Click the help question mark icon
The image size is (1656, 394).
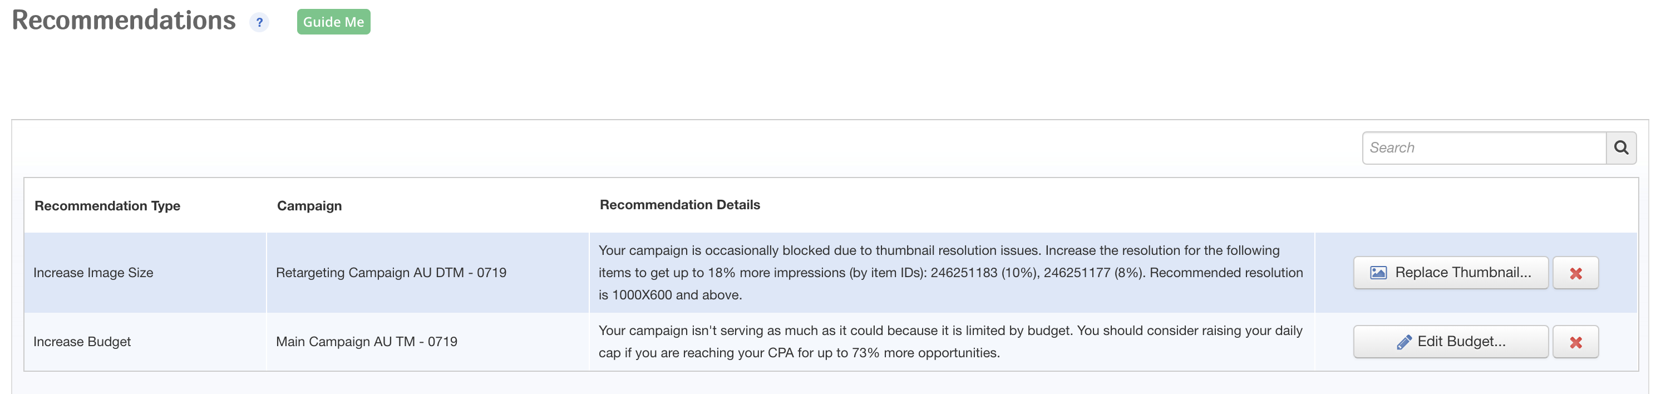[x=259, y=22]
